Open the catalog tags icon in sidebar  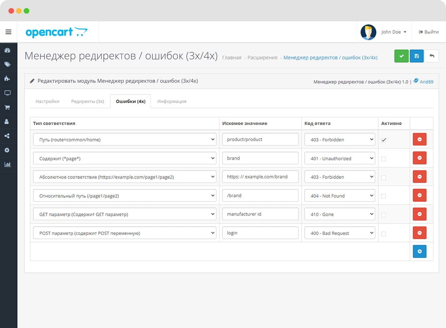[x=7, y=64]
